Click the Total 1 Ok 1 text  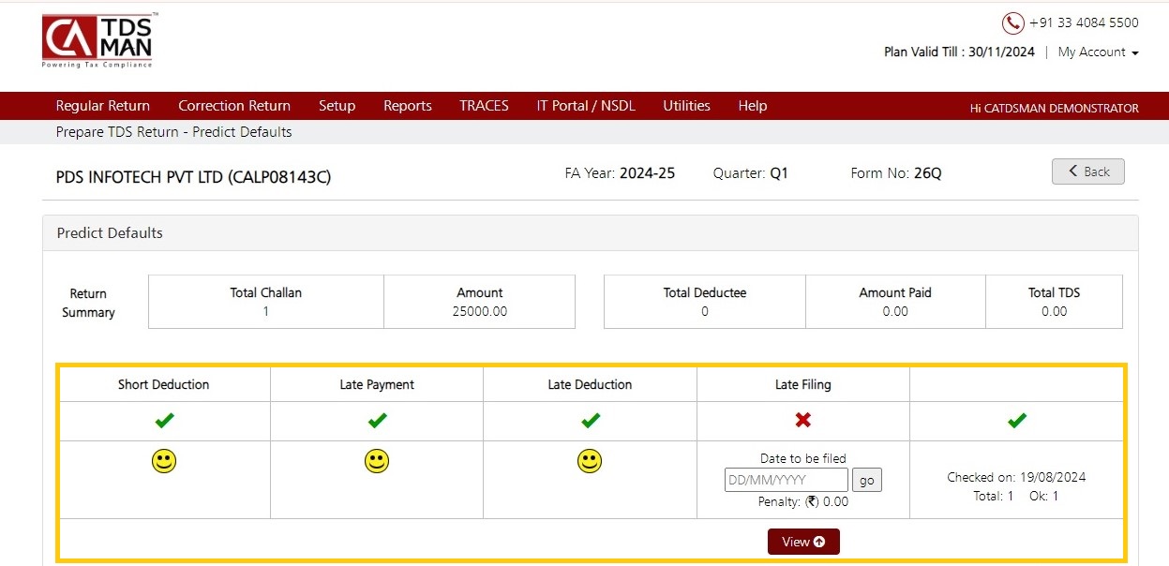1016,496
